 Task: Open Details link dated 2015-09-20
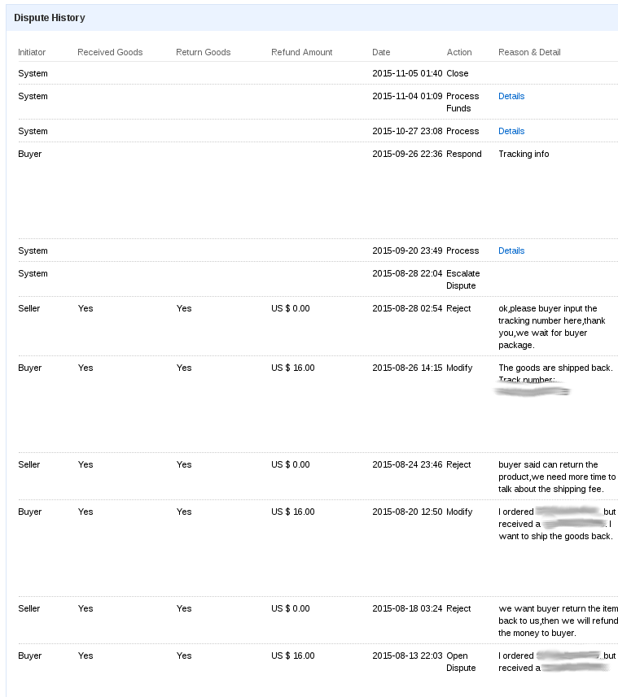(x=511, y=250)
